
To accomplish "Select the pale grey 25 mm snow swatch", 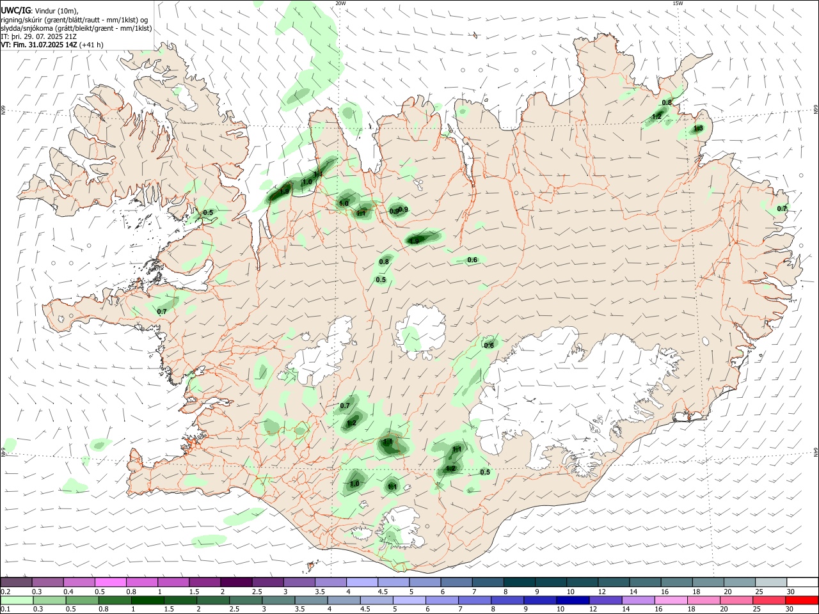I will click(770, 582).
